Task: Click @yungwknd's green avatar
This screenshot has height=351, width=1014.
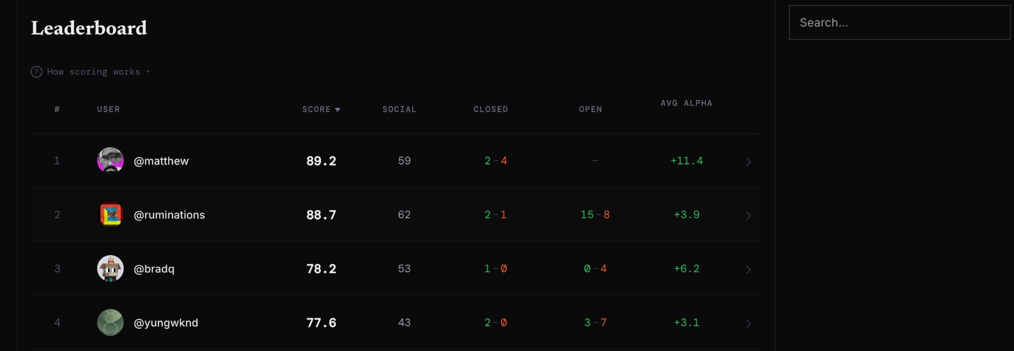Action: [x=111, y=323]
